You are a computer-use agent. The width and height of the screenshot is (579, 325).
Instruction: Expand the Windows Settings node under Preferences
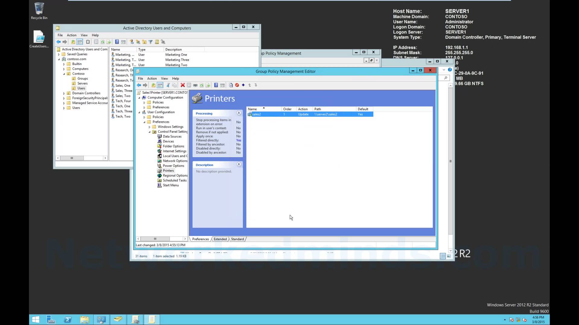tap(150, 127)
